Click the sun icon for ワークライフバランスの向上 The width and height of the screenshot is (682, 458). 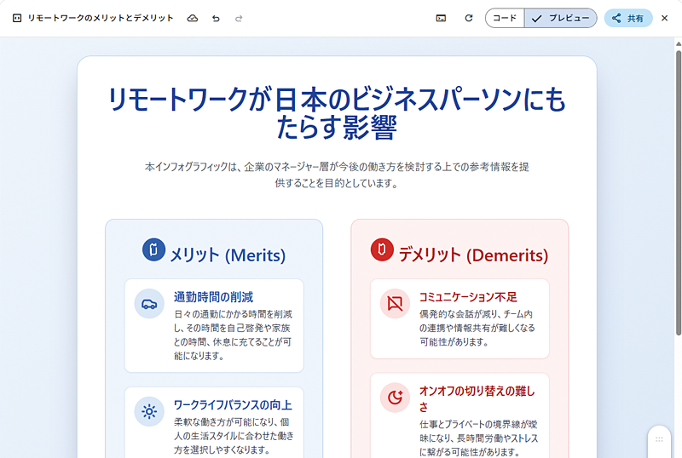[x=149, y=411]
